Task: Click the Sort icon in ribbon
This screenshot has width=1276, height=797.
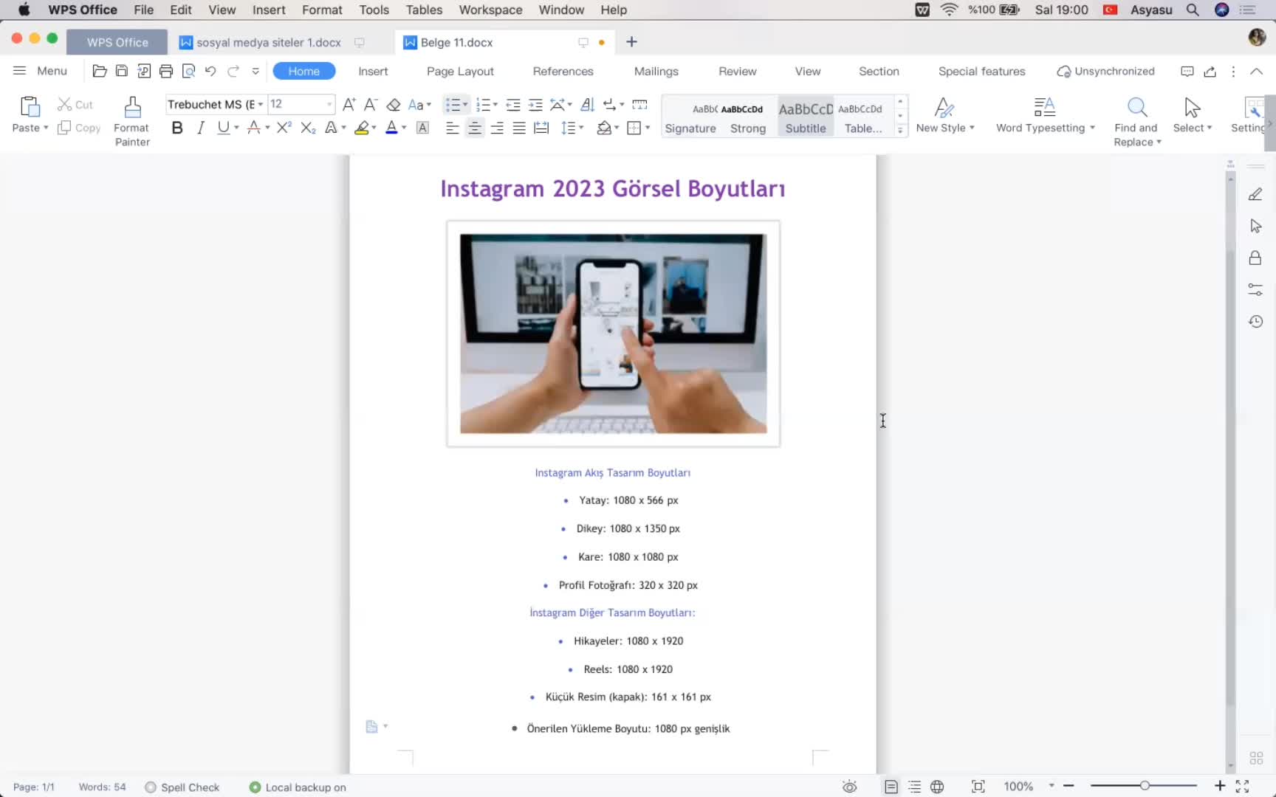Action: pyautogui.click(x=587, y=105)
